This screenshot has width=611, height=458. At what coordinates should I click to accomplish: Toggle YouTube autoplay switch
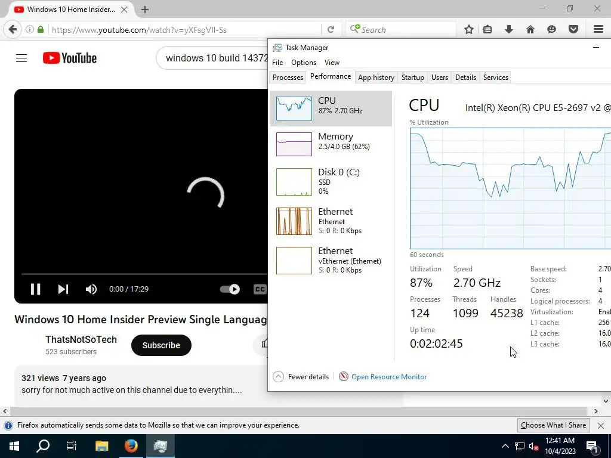pos(230,289)
